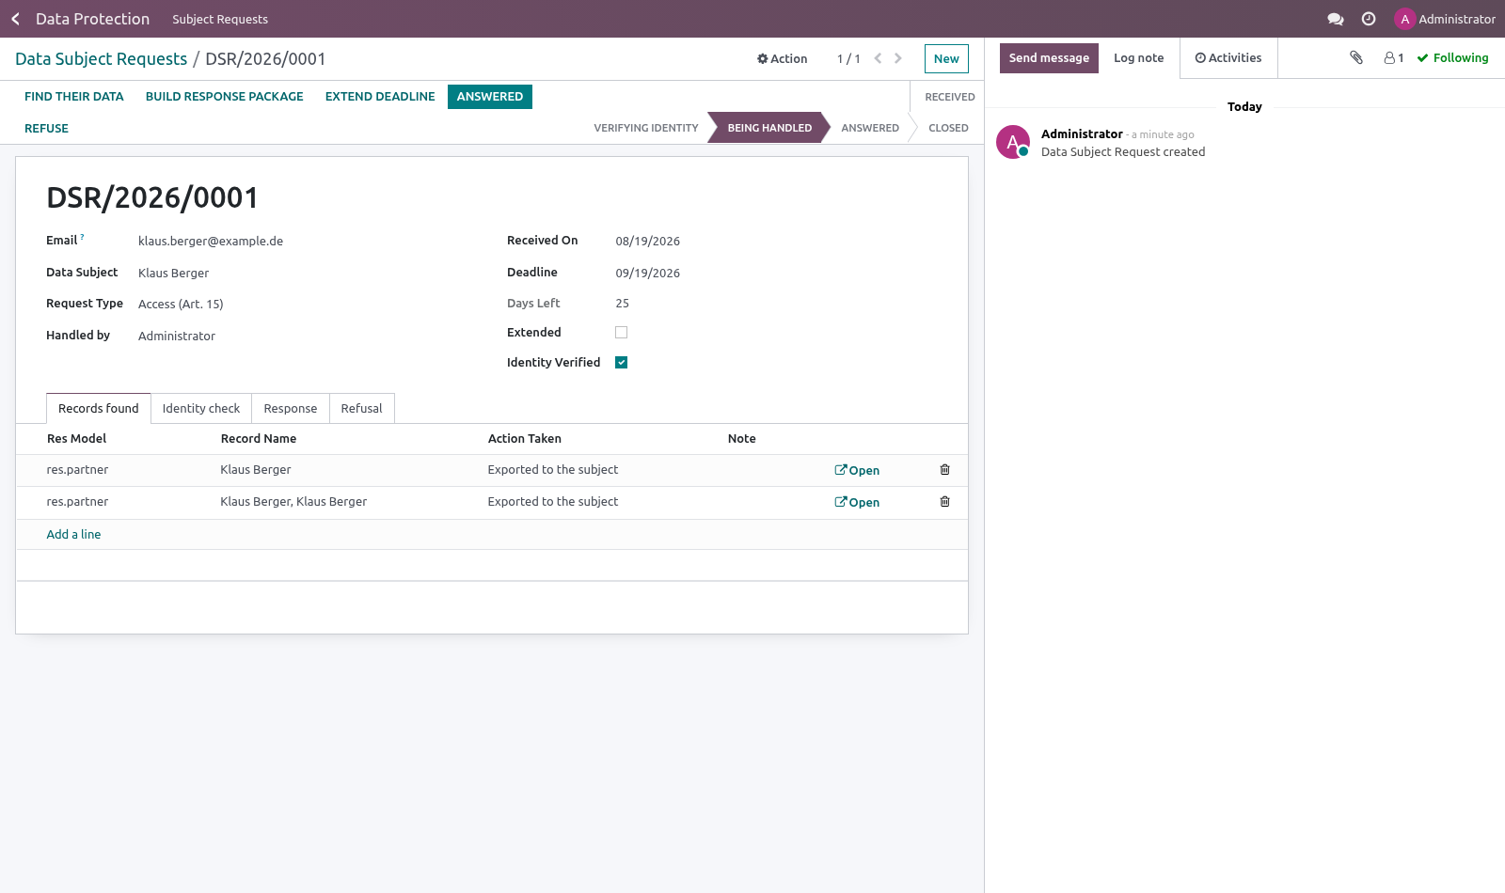Click Log note in chatter
Image resolution: width=1505 pixels, height=893 pixels.
click(x=1139, y=58)
